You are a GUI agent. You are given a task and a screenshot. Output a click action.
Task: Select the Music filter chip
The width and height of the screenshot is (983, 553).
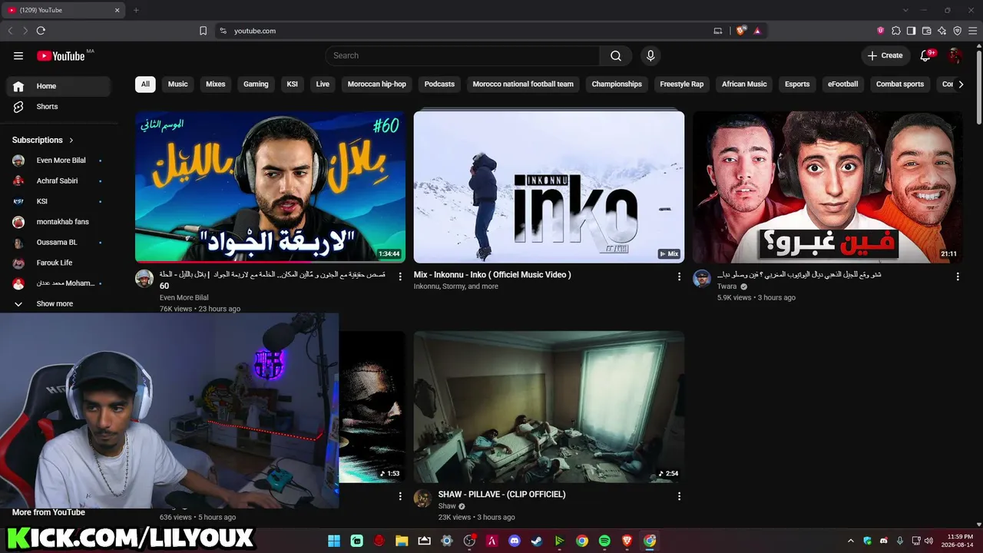point(178,84)
